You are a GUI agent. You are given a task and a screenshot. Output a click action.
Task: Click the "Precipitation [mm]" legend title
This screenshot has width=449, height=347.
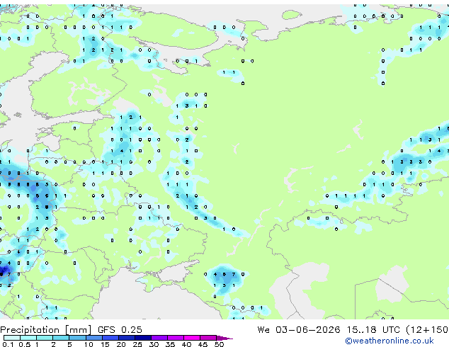[x=46, y=330]
